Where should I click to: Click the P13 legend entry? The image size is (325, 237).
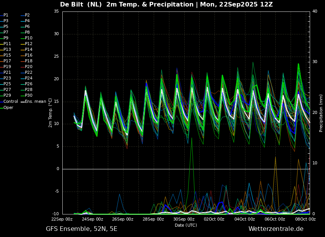tap(7, 50)
